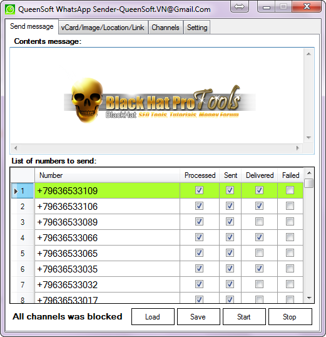Open the vCard/Image/Location/Link tab

click(103, 28)
